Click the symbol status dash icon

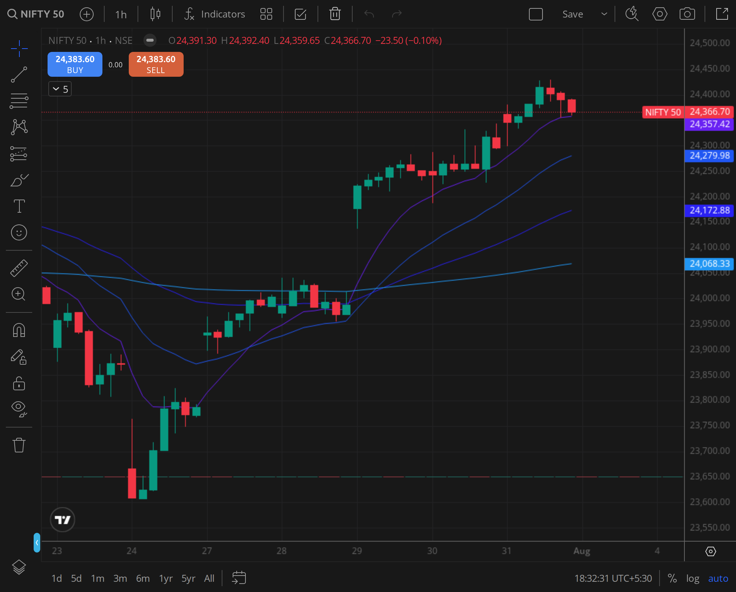(x=150, y=40)
